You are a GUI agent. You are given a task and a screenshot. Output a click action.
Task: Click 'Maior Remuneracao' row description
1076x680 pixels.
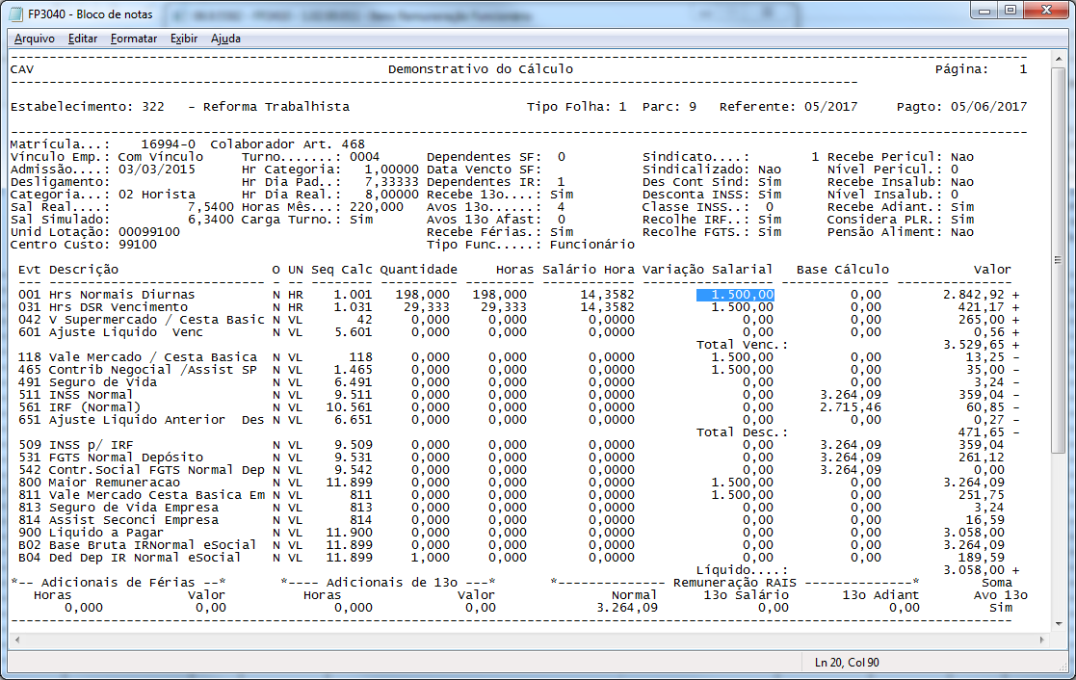tap(114, 484)
